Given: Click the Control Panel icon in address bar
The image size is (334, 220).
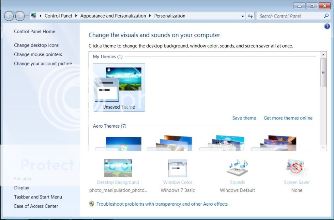Looking at the screenshot, I should coord(34,16).
